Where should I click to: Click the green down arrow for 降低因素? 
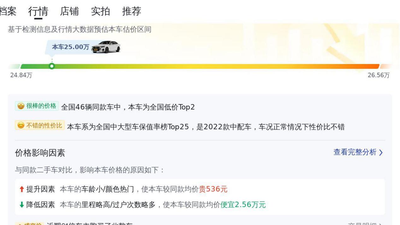(21, 205)
